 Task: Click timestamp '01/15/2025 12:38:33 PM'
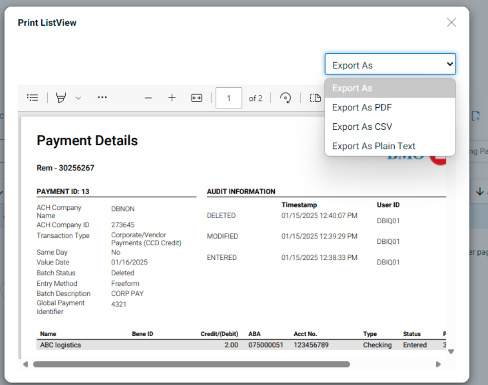pyautogui.click(x=319, y=258)
